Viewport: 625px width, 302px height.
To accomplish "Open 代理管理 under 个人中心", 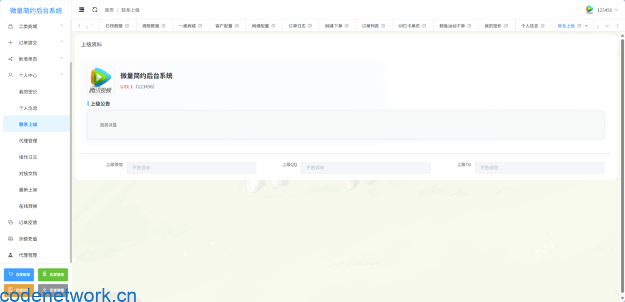I will tap(28, 141).
